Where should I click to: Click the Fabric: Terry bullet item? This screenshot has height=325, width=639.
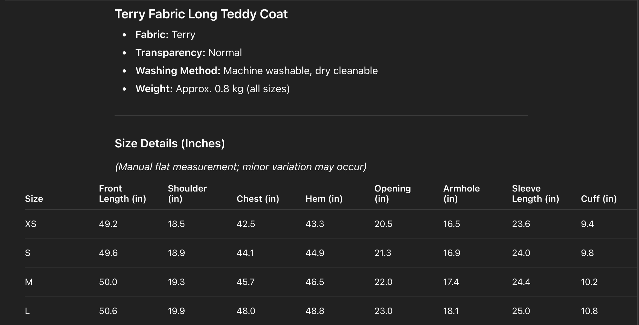click(165, 34)
